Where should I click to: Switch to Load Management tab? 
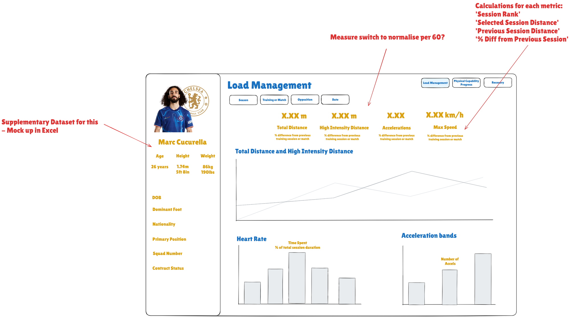coord(435,83)
